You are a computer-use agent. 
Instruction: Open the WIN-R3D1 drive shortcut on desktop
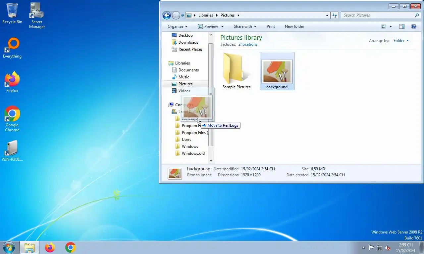coord(12,151)
